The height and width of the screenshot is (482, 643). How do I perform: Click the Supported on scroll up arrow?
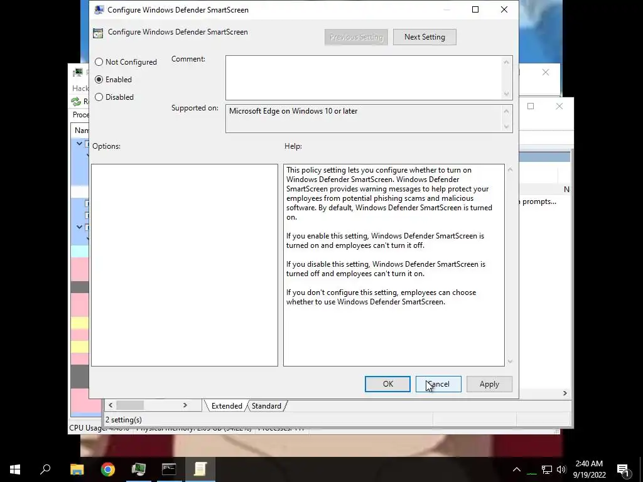[x=507, y=111]
